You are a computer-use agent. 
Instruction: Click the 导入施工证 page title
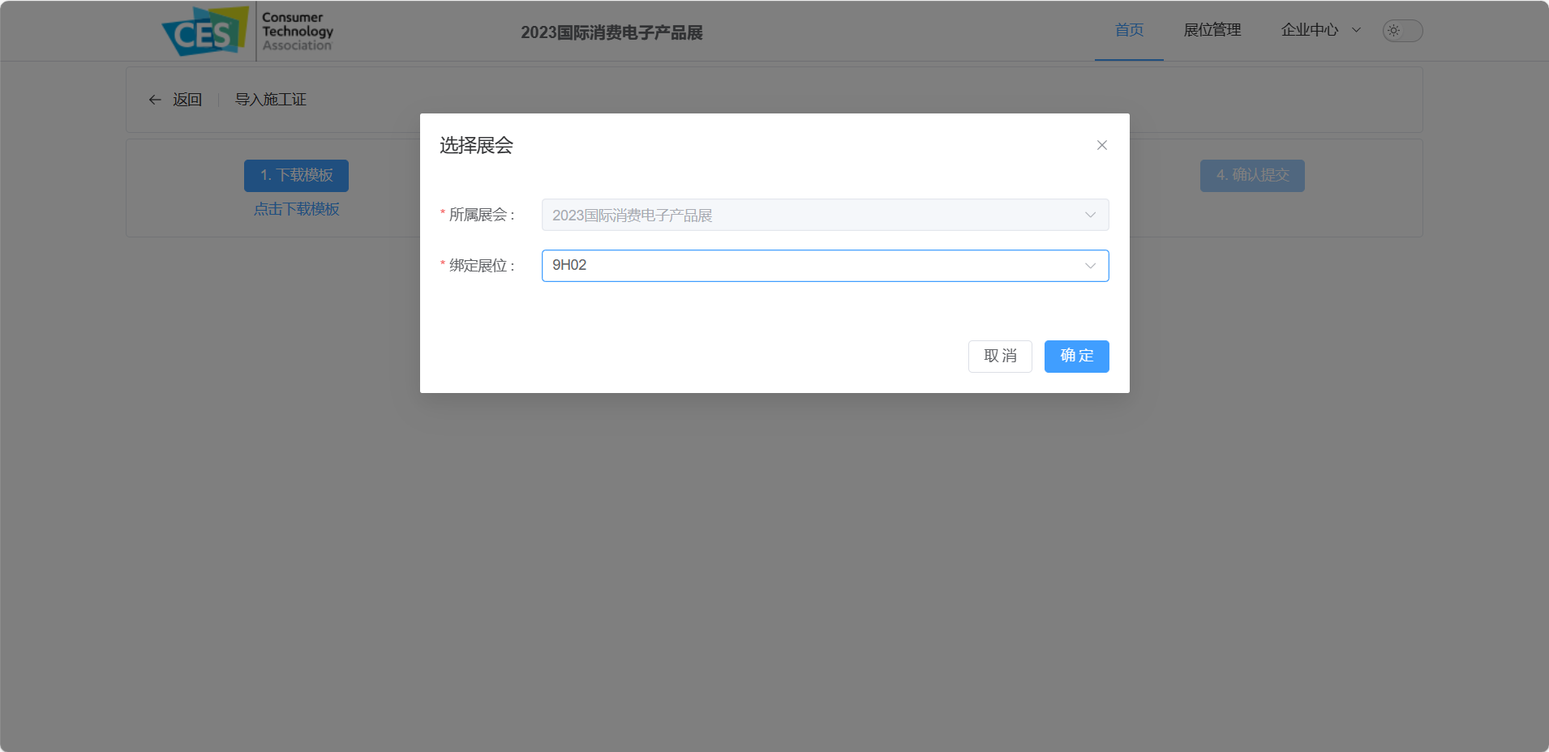[270, 100]
